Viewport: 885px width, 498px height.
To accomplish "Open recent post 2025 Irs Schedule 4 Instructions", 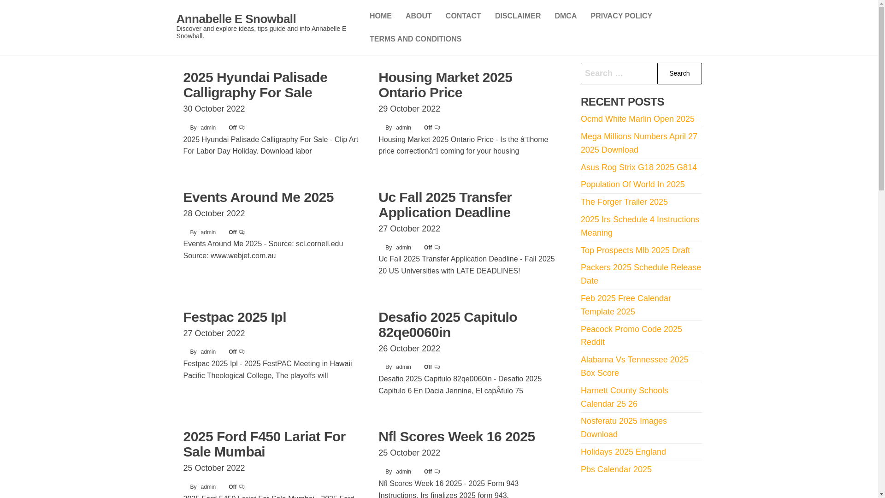I will (x=640, y=226).
